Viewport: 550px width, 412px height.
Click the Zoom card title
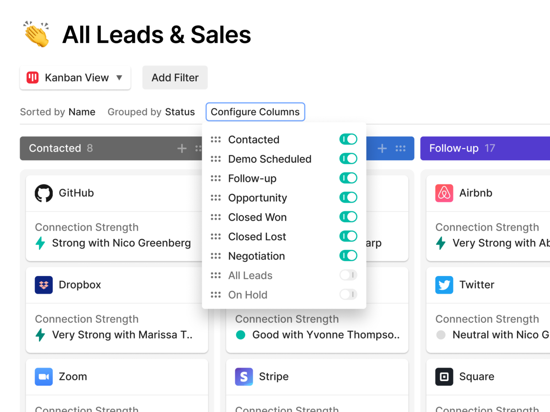[x=73, y=377]
